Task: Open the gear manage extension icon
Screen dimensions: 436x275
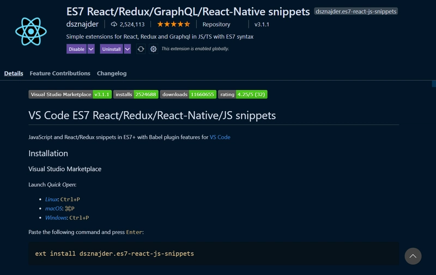Action: [153, 49]
